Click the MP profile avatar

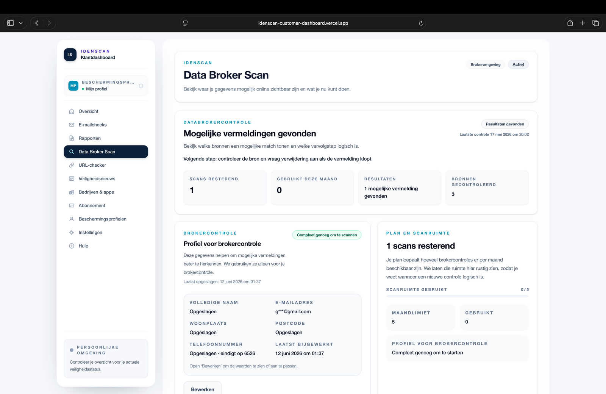coord(73,86)
